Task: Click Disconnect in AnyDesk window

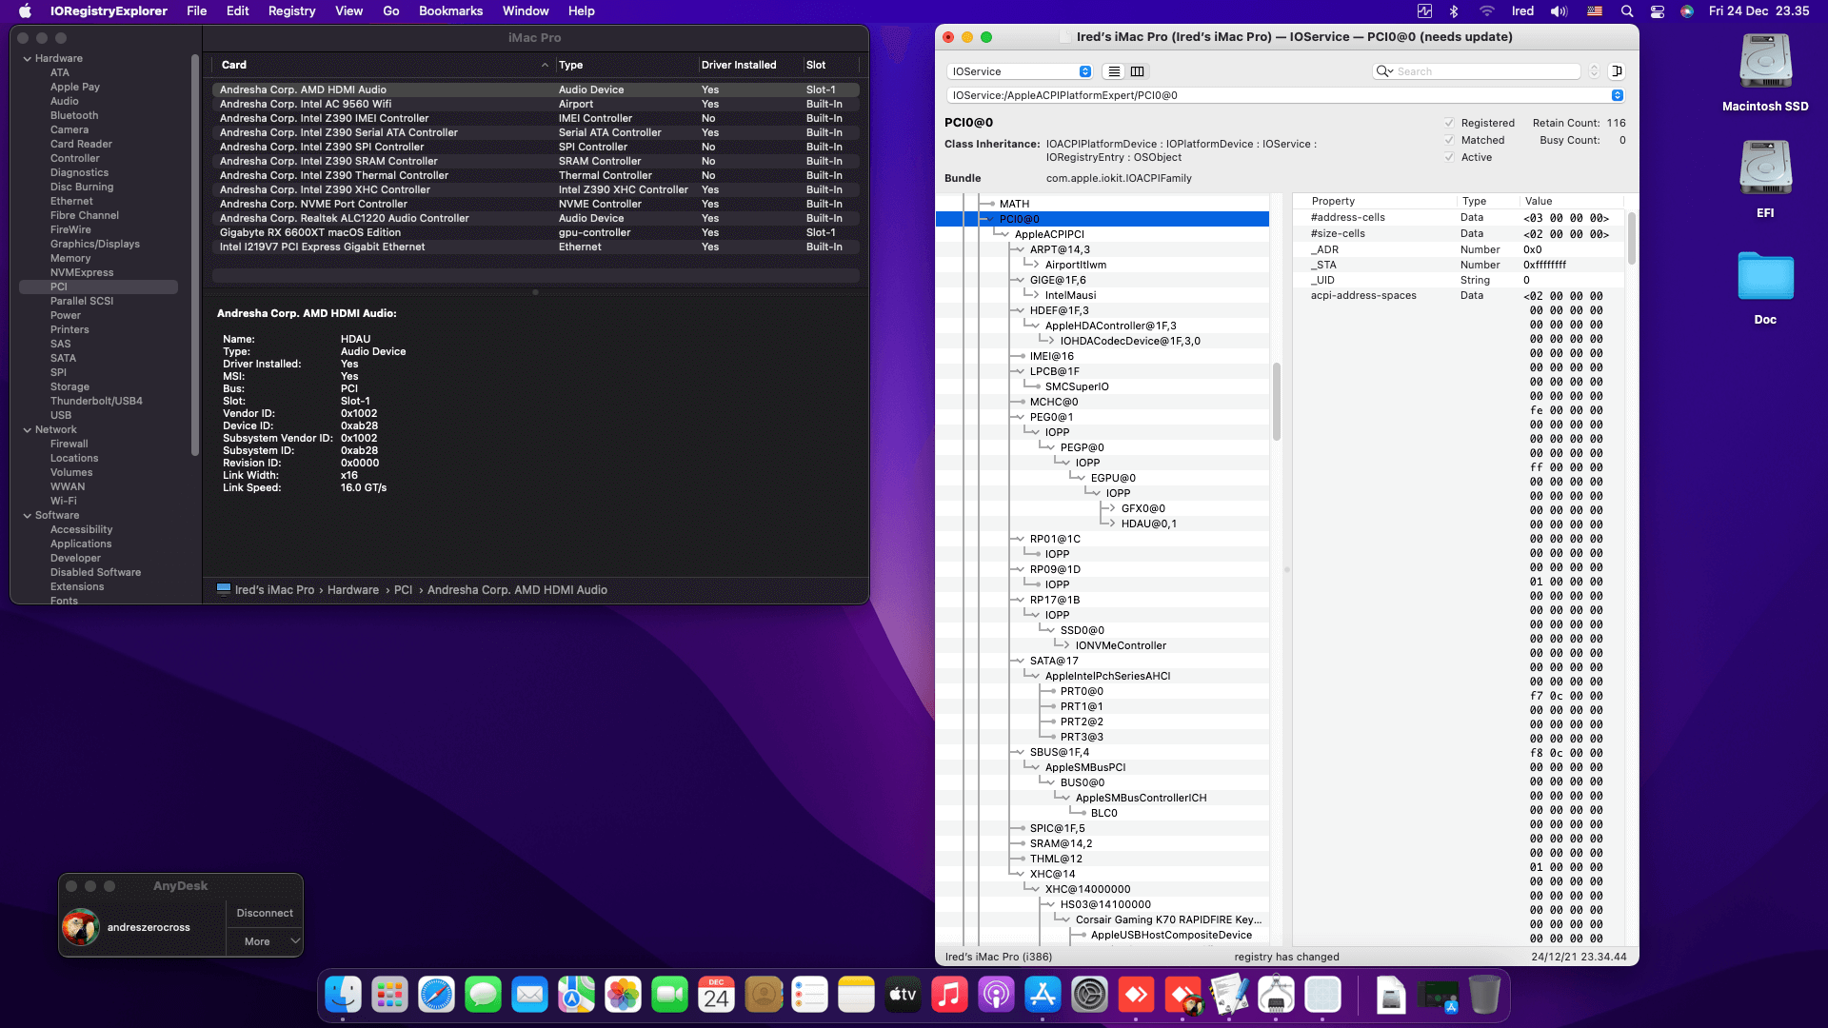Action: tap(265, 913)
